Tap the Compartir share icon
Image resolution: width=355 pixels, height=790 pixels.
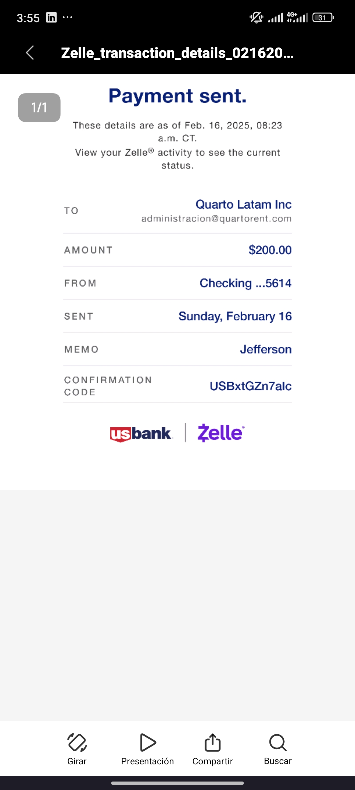[x=213, y=743]
